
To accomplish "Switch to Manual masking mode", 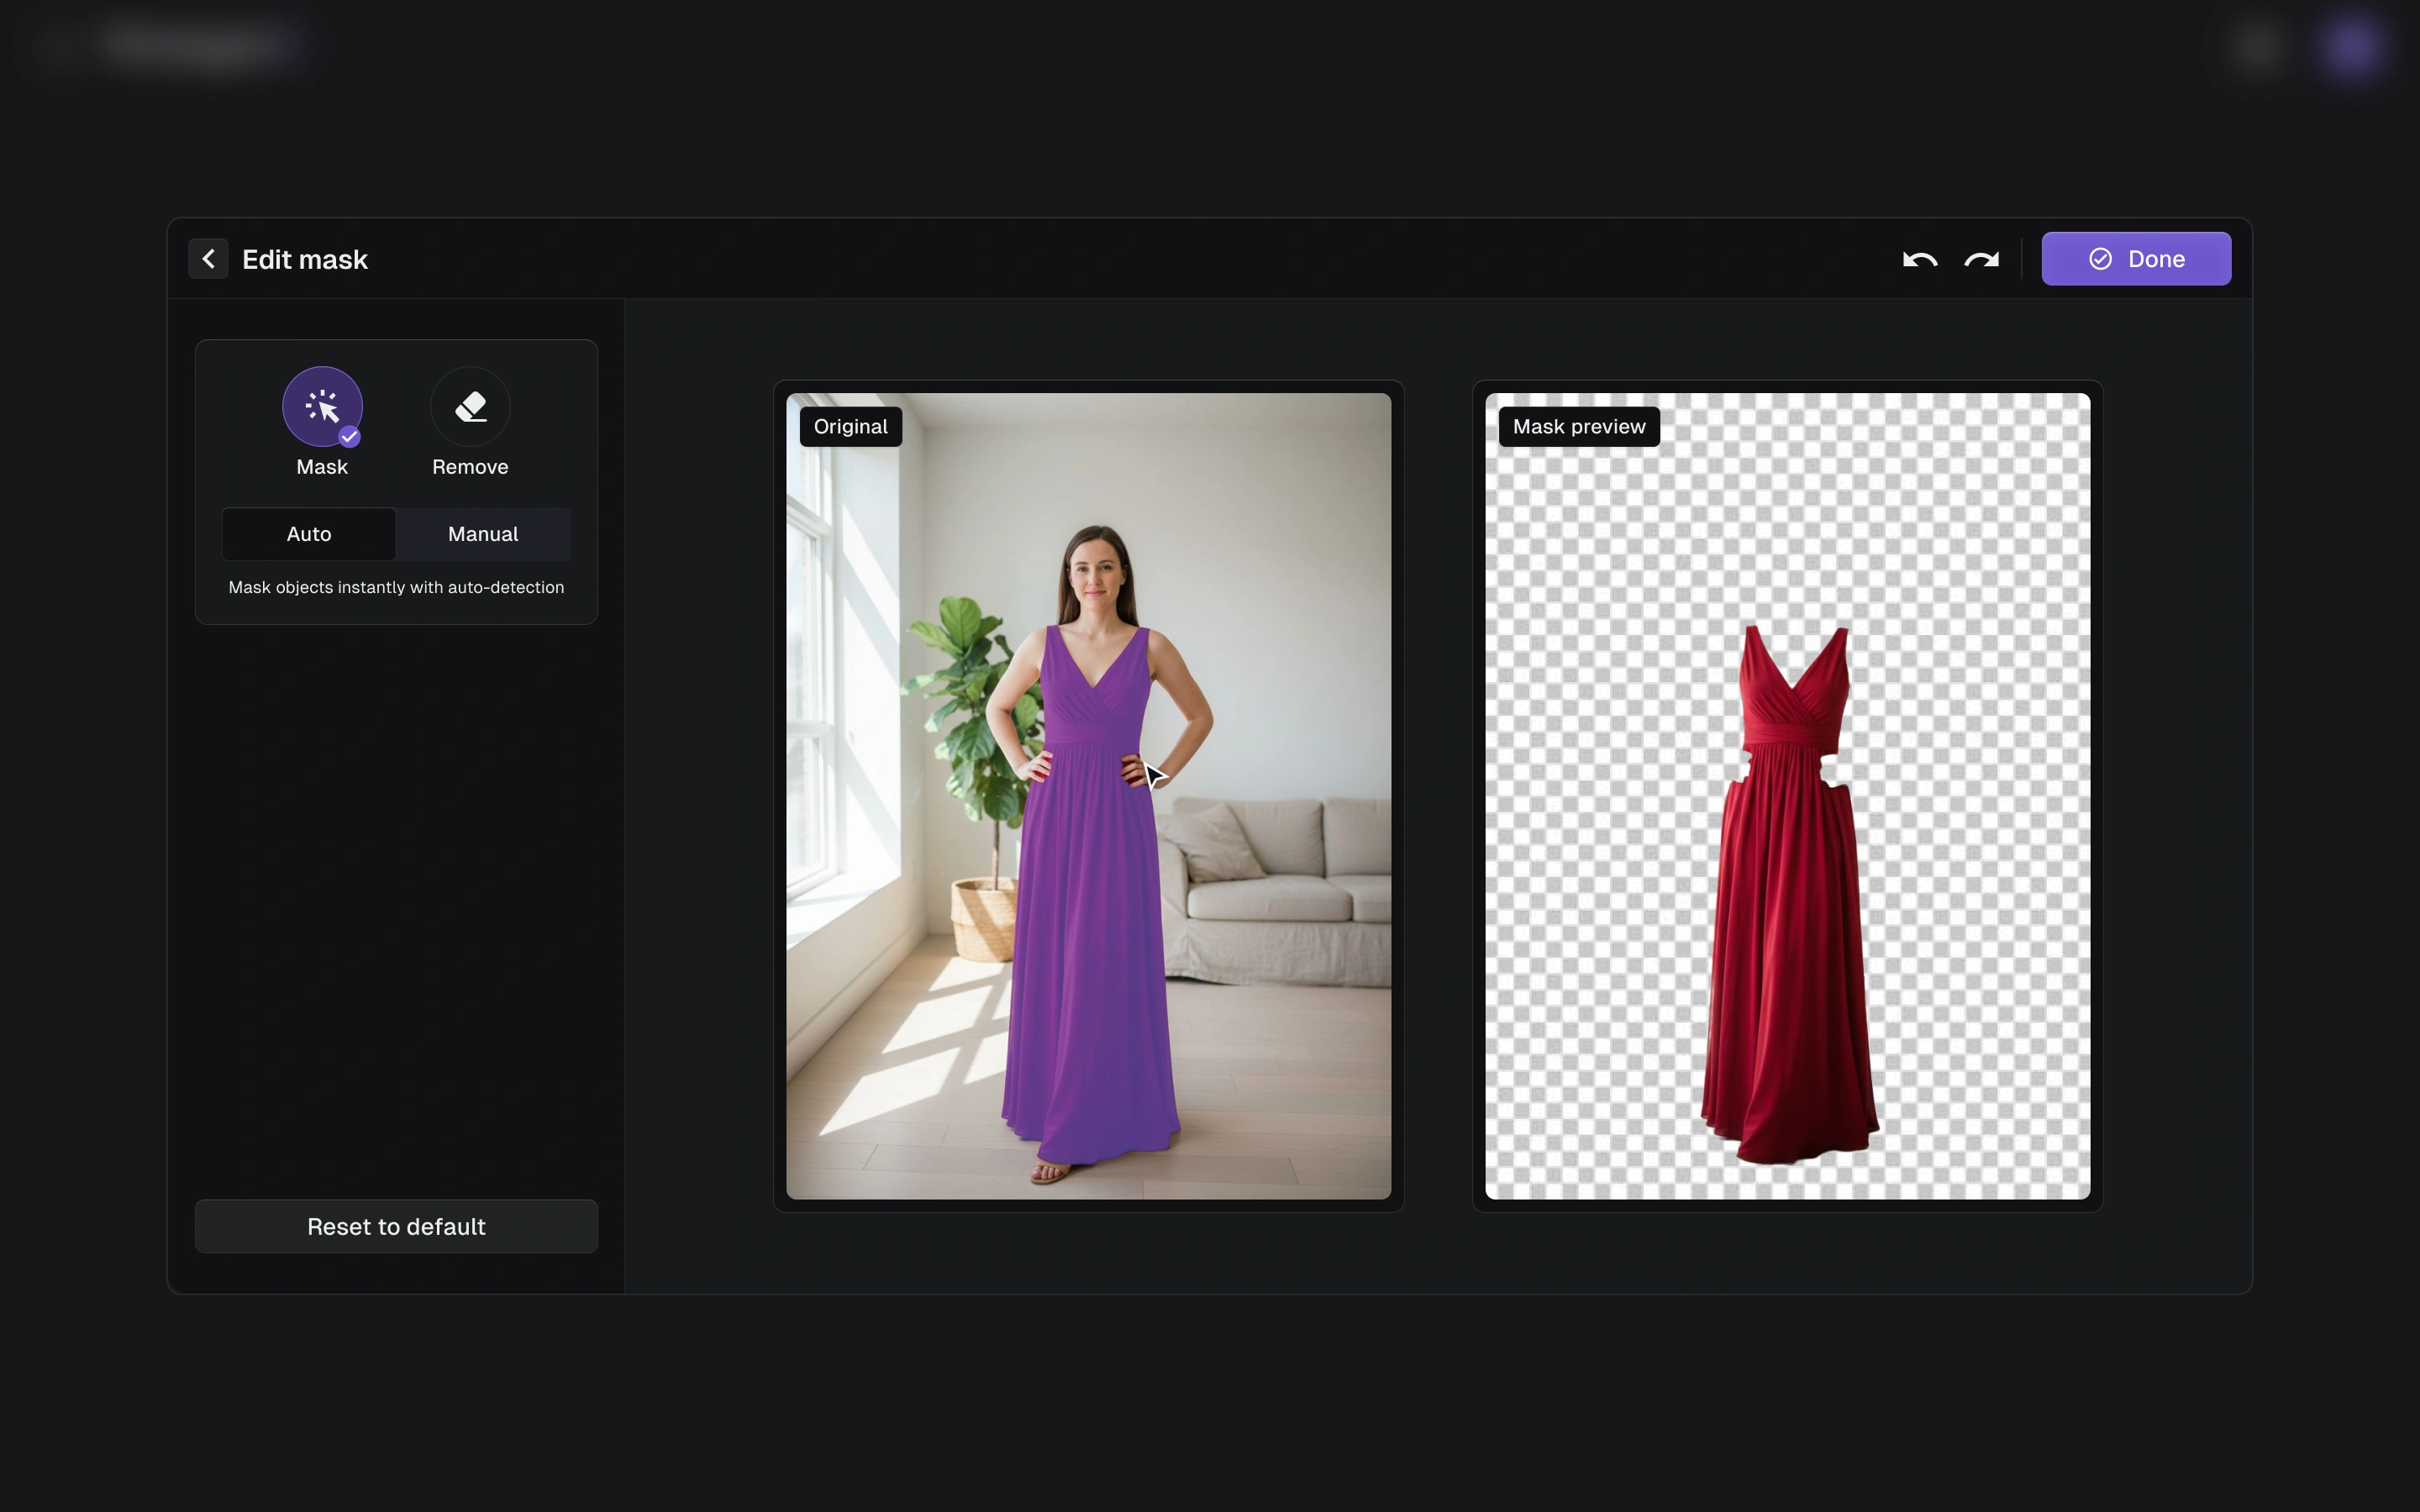I will (x=483, y=534).
